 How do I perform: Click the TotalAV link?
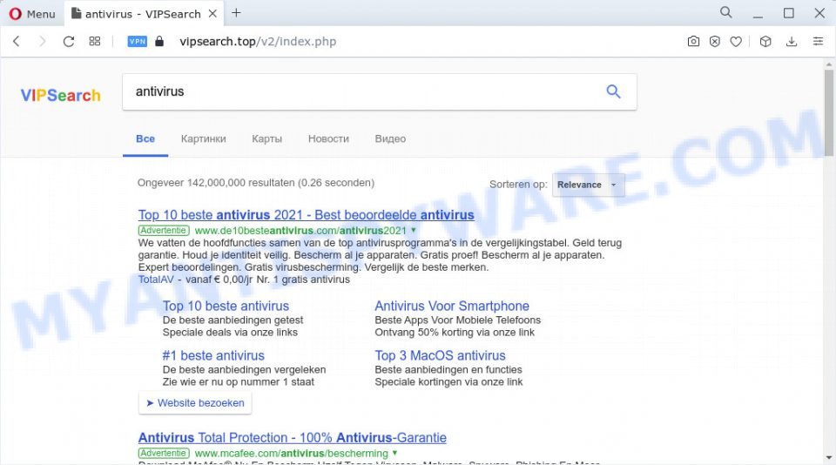pos(156,280)
